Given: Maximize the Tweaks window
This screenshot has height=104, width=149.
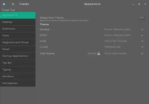Looking at the screenshot, I should point(139,4).
